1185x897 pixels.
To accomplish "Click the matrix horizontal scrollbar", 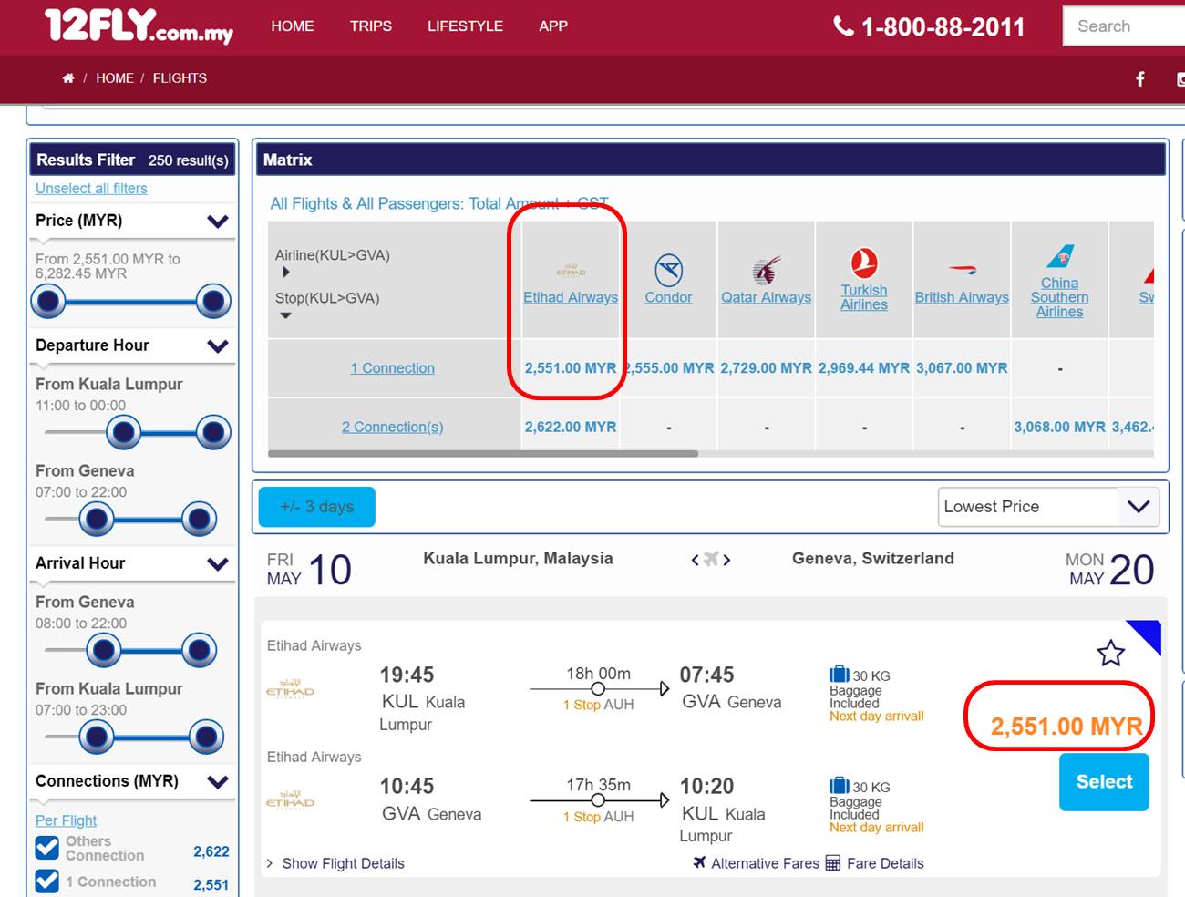I will tap(483, 453).
